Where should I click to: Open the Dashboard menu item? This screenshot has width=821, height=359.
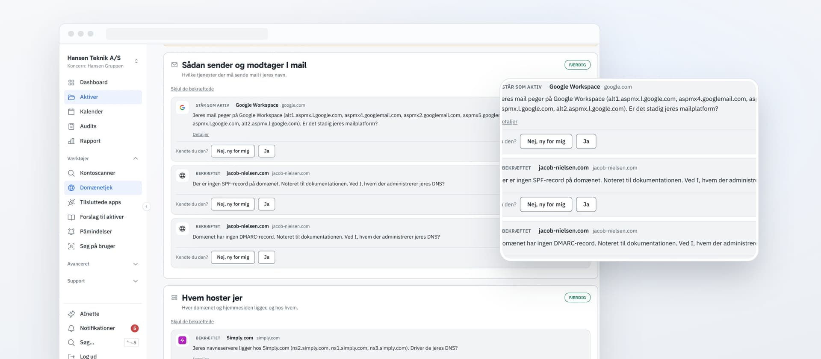[103, 82]
